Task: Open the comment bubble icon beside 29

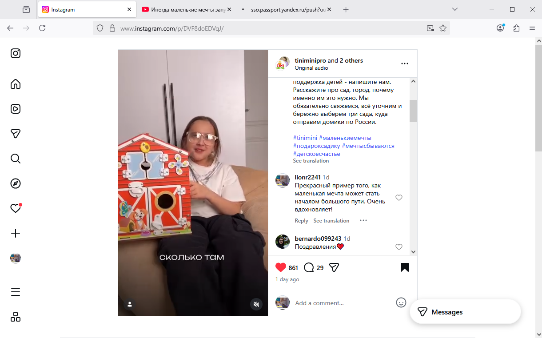Action: [x=309, y=267]
